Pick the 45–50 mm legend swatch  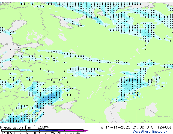click(x=80, y=130)
